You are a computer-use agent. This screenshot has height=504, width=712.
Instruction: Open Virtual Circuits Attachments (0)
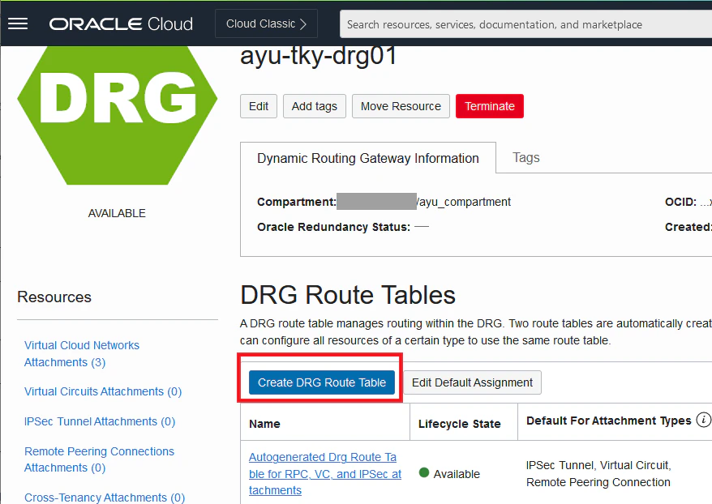tap(103, 391)
